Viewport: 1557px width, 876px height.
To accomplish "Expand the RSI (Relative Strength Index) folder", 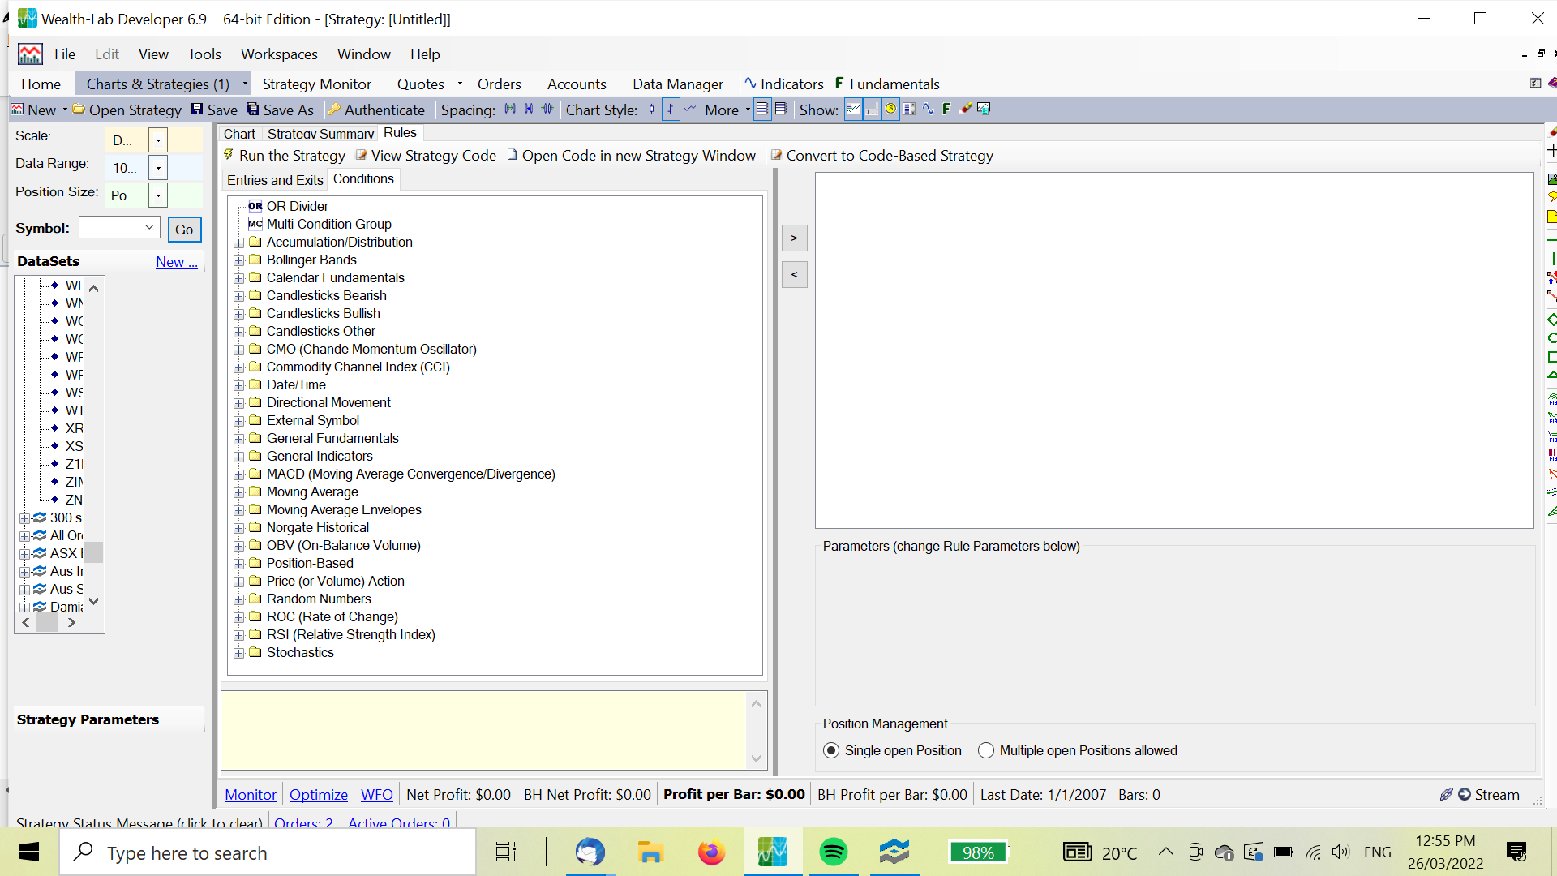I will [x=239, y=635].
